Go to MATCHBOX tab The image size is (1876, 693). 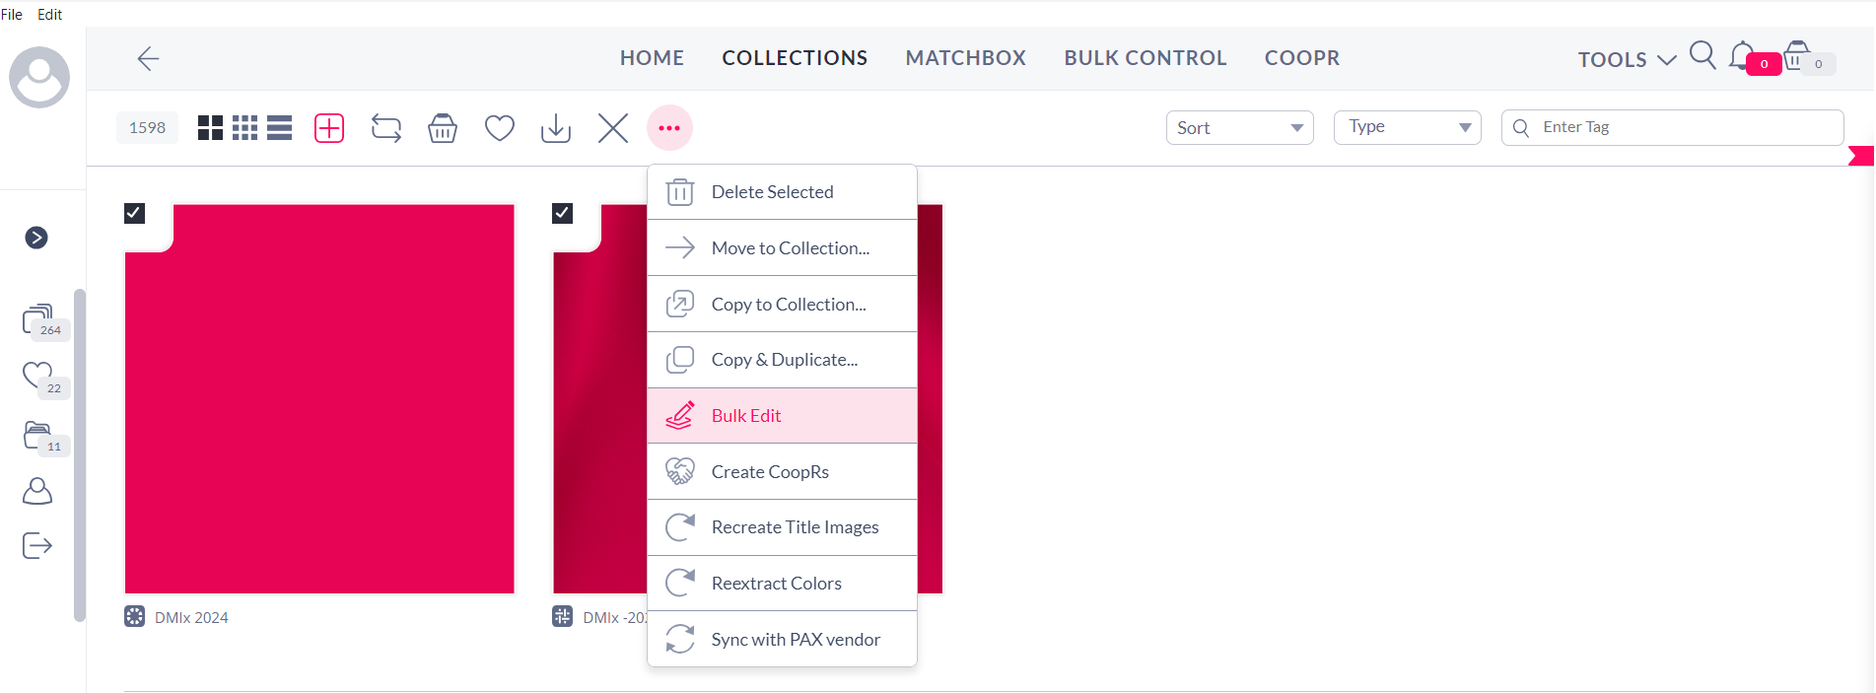click(966, 58)
